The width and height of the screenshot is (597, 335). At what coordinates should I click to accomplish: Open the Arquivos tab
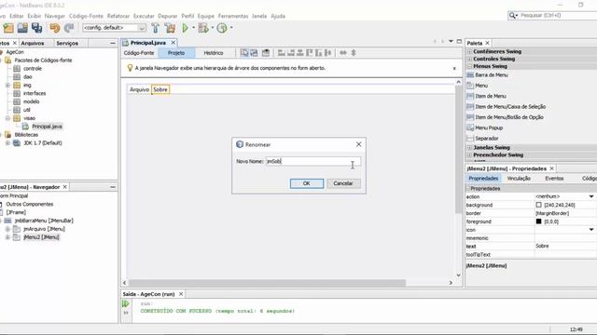click(33, 44)
